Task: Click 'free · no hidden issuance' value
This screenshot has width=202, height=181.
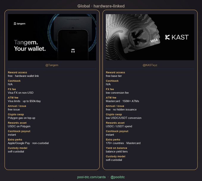Action: (121, 110)
